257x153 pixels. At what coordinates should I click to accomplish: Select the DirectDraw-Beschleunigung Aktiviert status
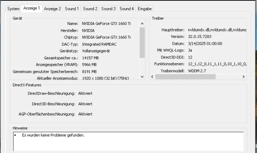coord(85,93)
